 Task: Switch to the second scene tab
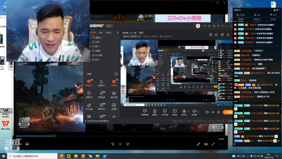pos(101,33)
